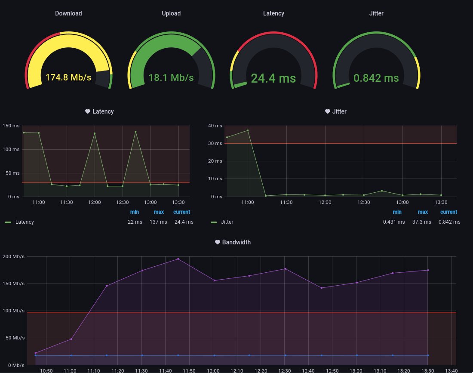
Task: Open the Jitter graph panel title menu
Action: pyautogui.click(x=339, y=111)
